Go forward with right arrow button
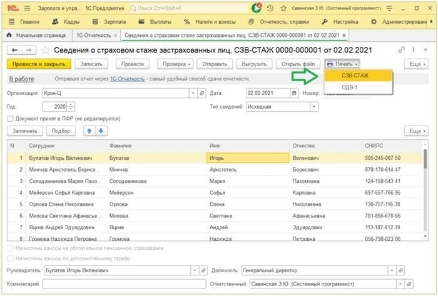 [x=29, y=50]
